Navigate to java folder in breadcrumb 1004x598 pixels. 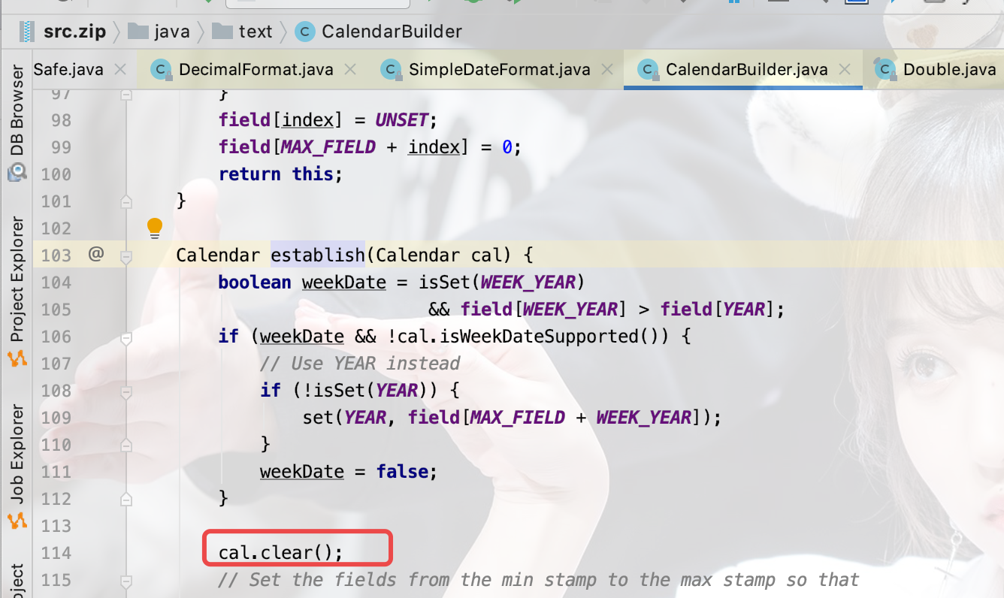172,32
